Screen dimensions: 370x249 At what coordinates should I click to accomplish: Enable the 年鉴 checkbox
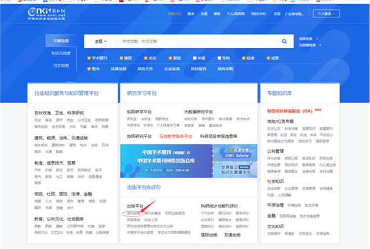point(195,58)
